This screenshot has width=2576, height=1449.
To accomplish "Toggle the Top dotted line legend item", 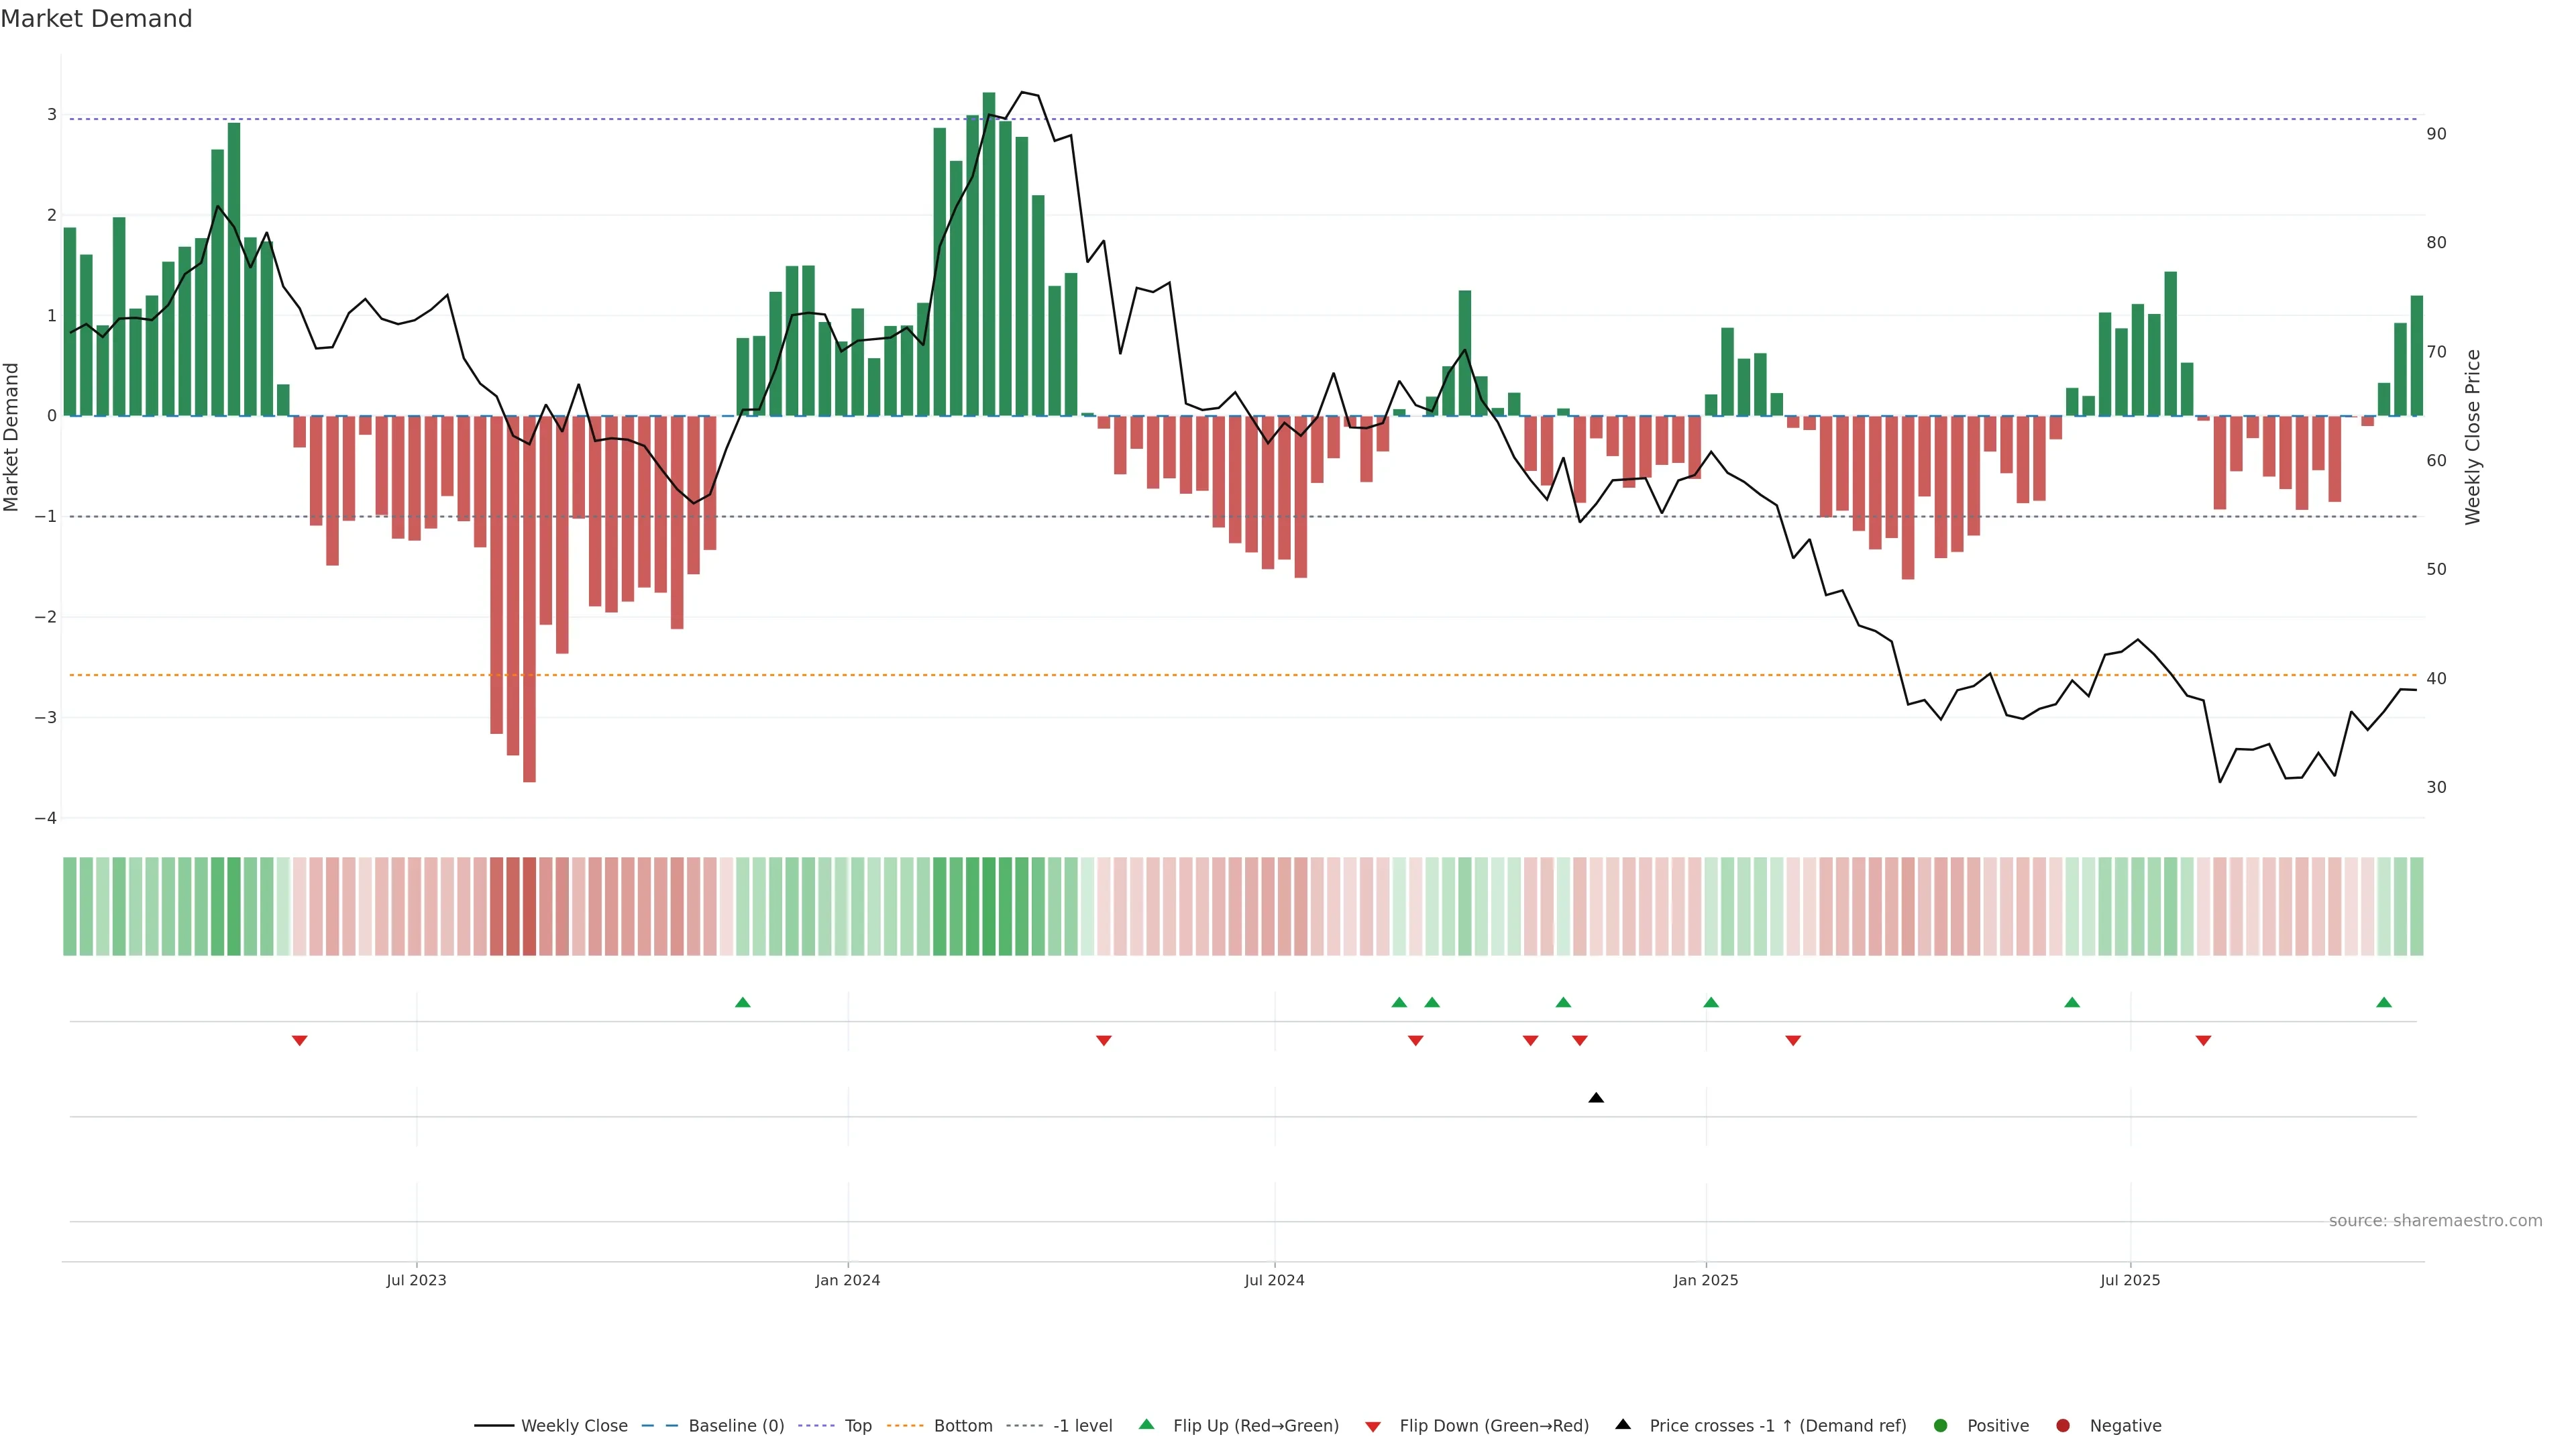I will click(x=857, y=1426).
